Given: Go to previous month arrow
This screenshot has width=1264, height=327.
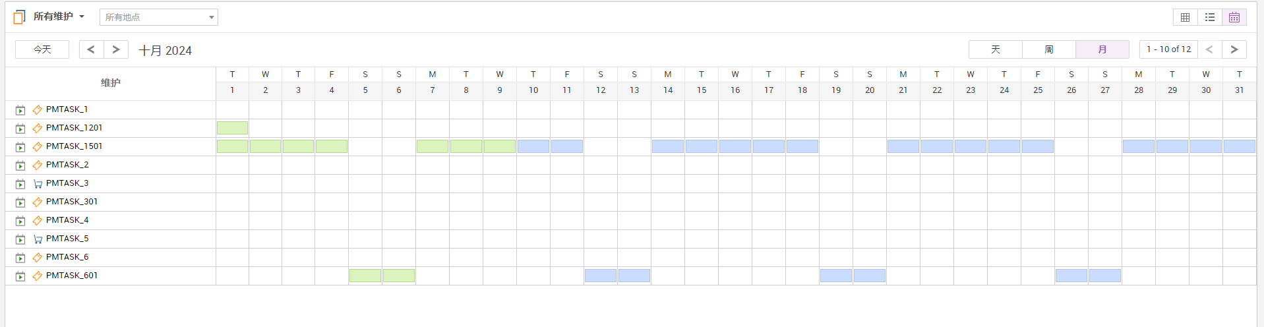Looking at the screenshot, I should (x=91, y=49).
